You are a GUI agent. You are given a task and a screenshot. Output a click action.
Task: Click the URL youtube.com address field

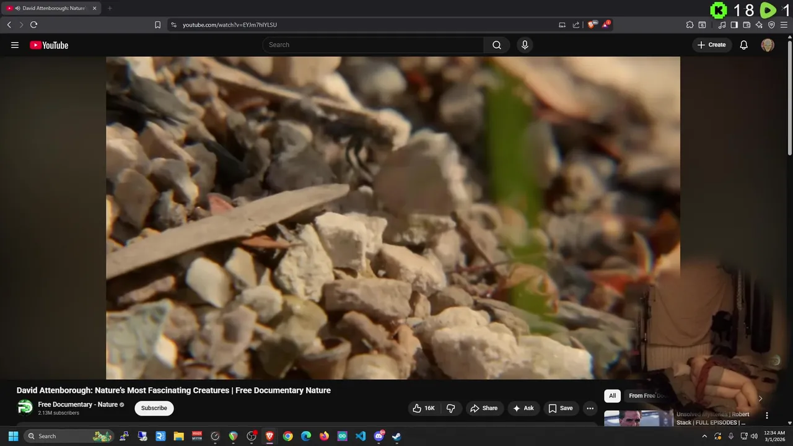230,25
